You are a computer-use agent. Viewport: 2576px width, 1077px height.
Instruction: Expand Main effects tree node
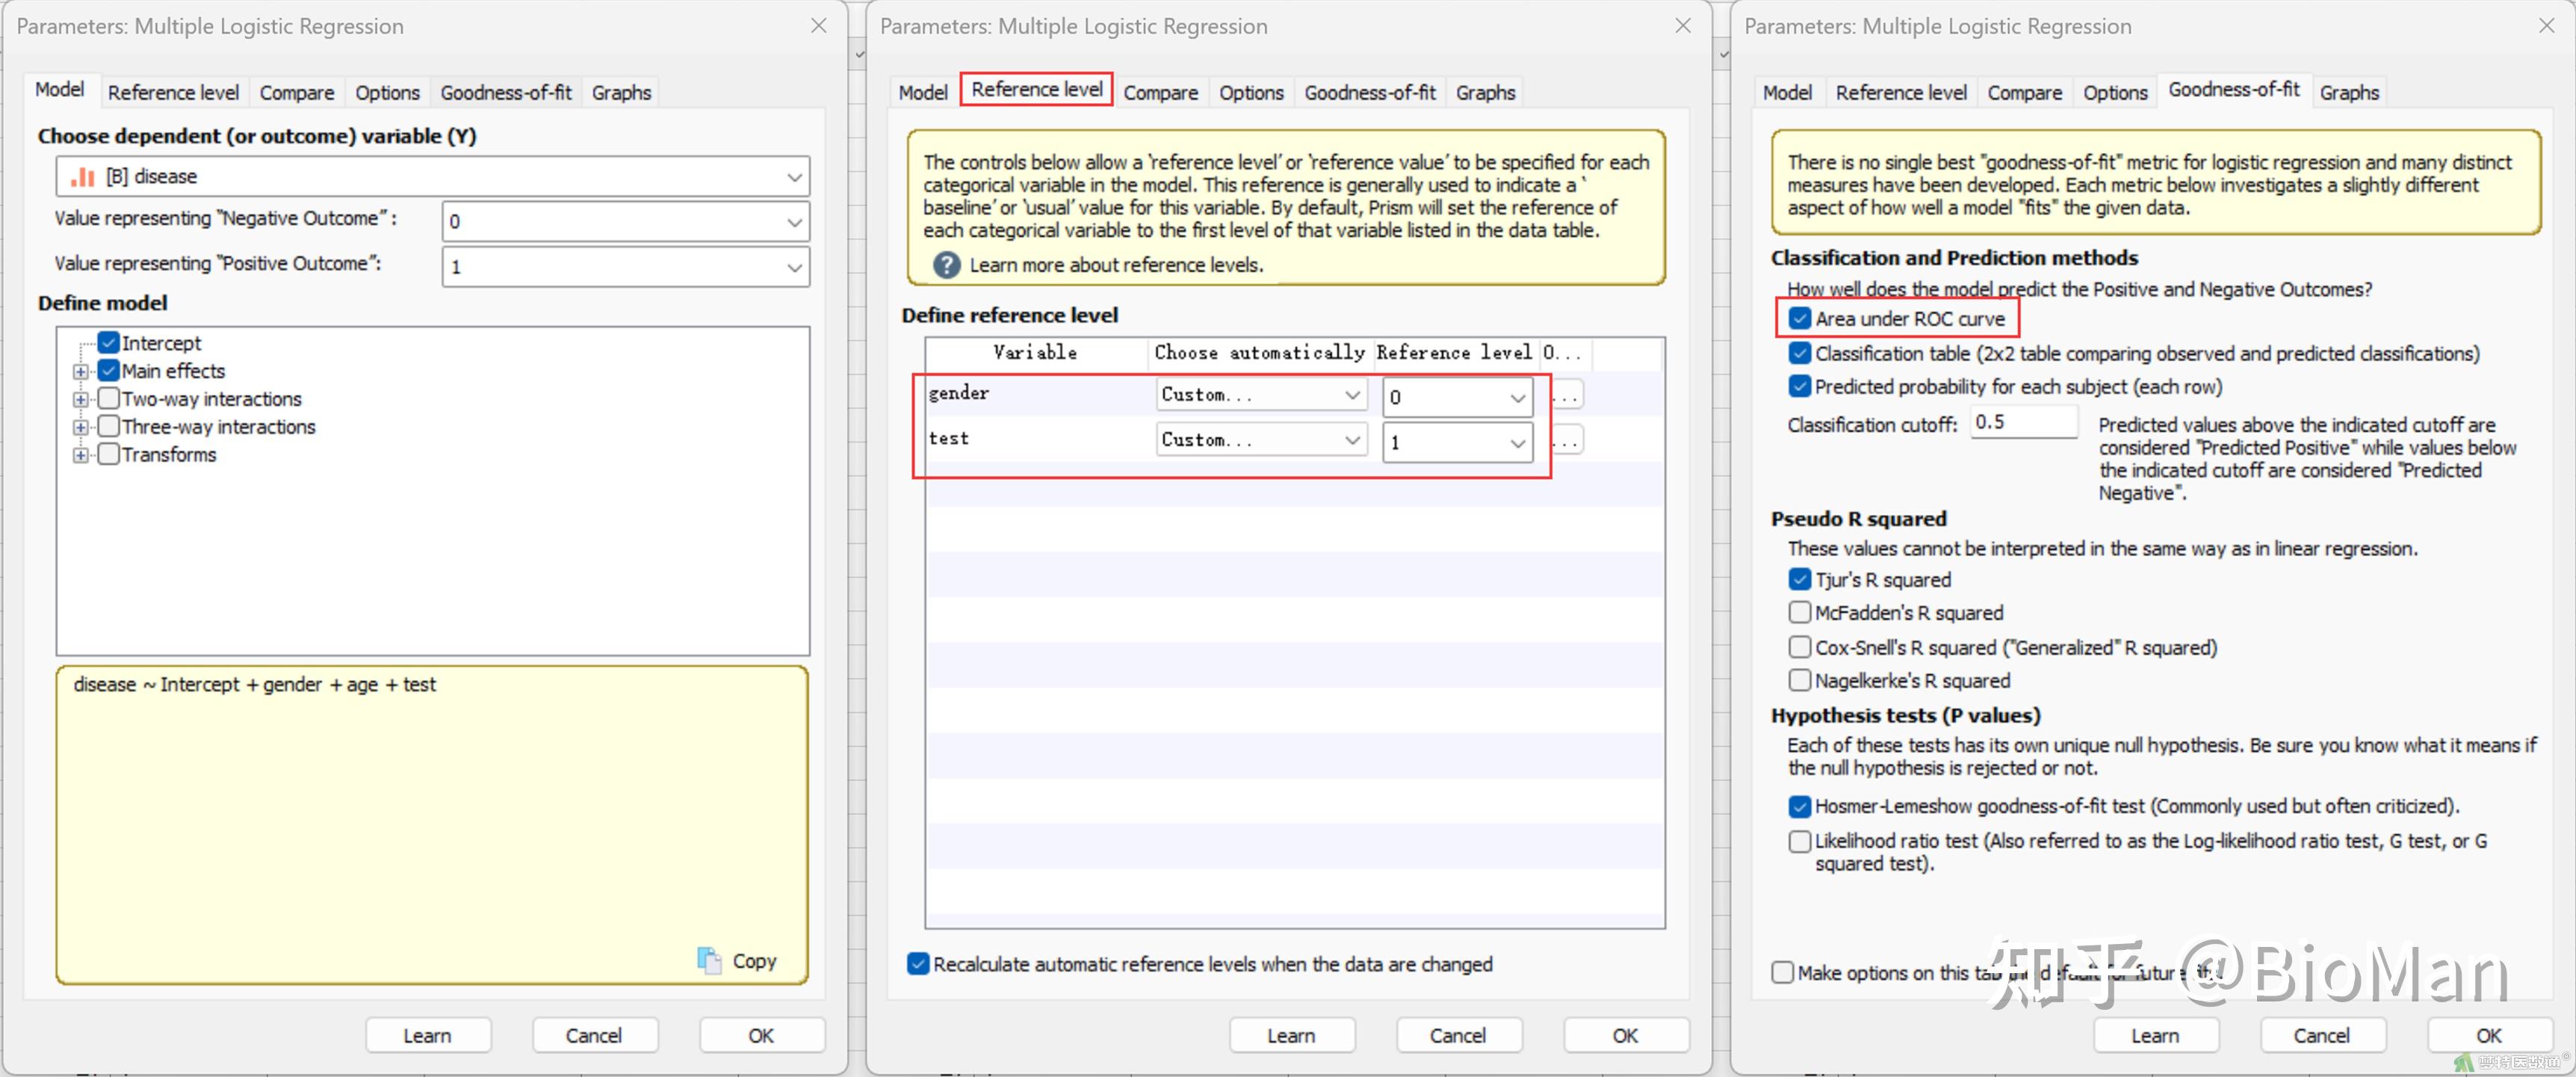click(80, 371)
